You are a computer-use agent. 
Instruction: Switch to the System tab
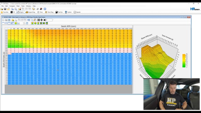point(68,12)
